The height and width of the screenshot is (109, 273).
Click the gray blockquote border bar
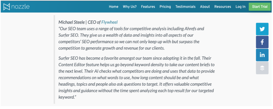point(55,60)
